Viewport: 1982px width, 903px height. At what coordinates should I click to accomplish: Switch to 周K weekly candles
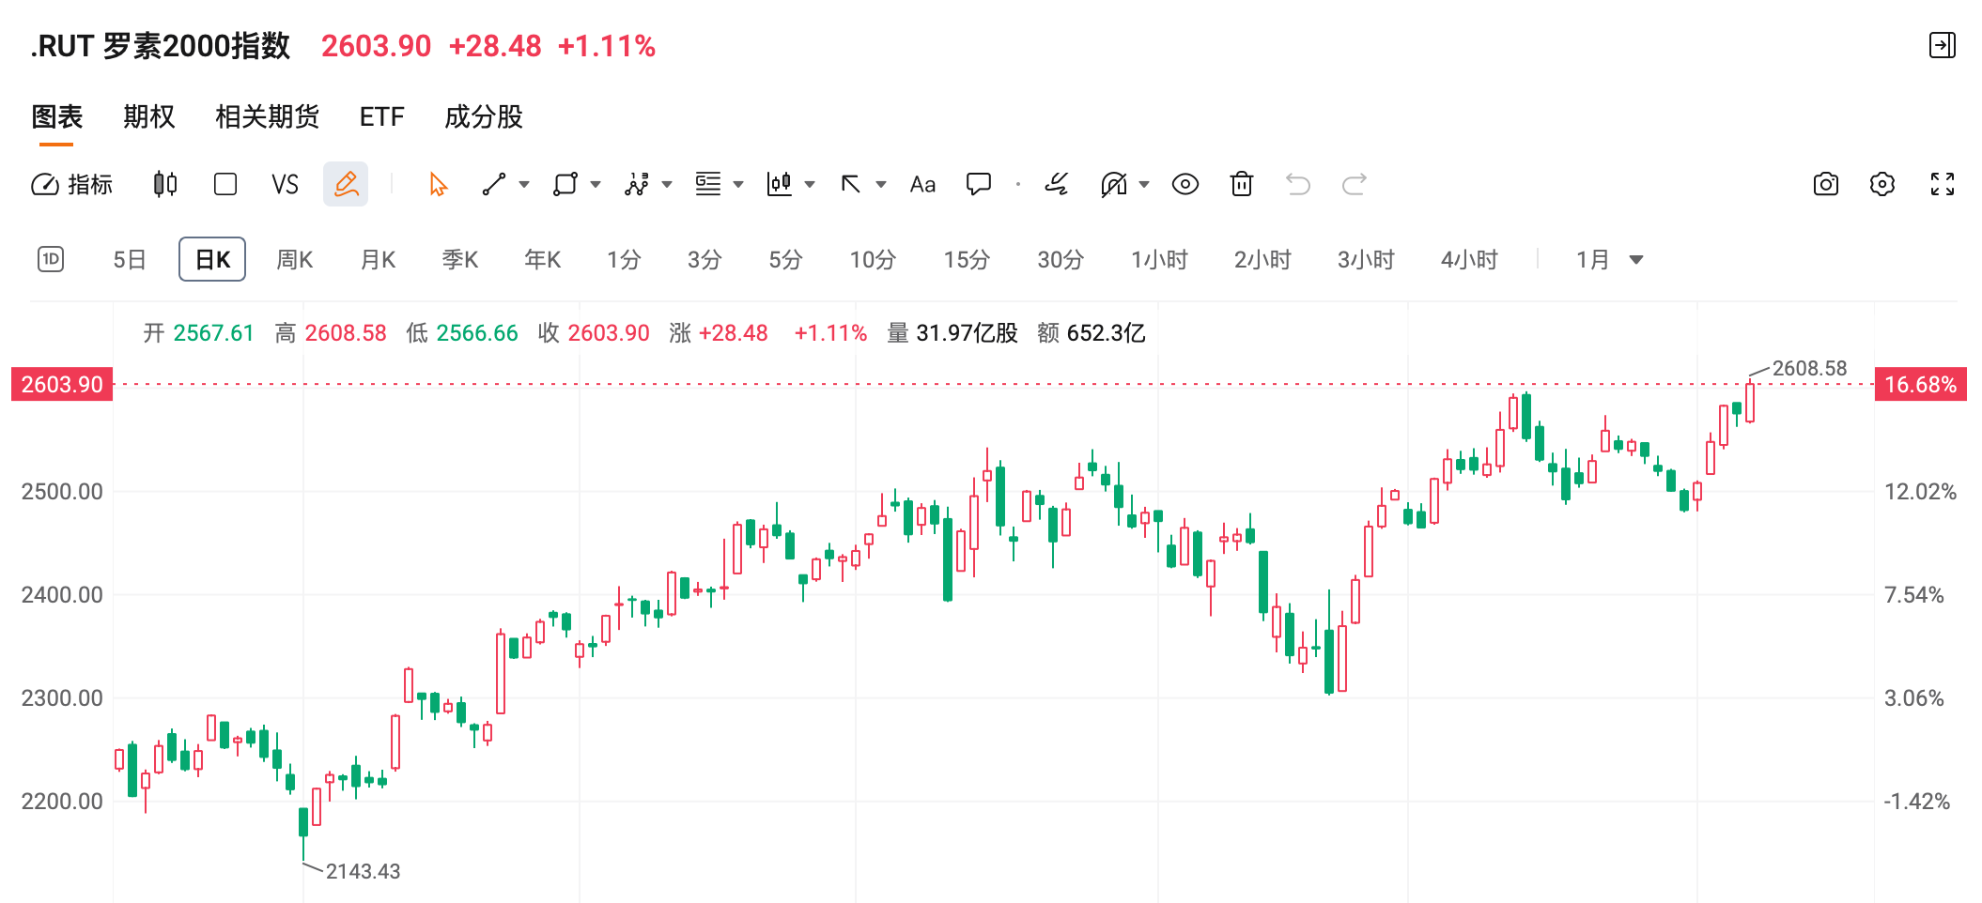295,260
